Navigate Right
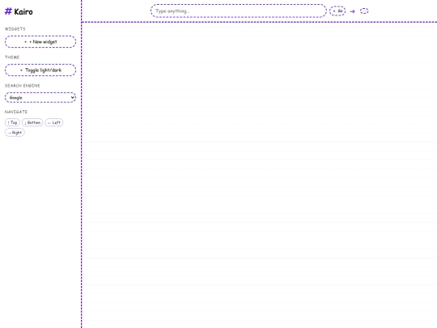The width and height of the screenshot is (437, 328). tap(15, 133)
